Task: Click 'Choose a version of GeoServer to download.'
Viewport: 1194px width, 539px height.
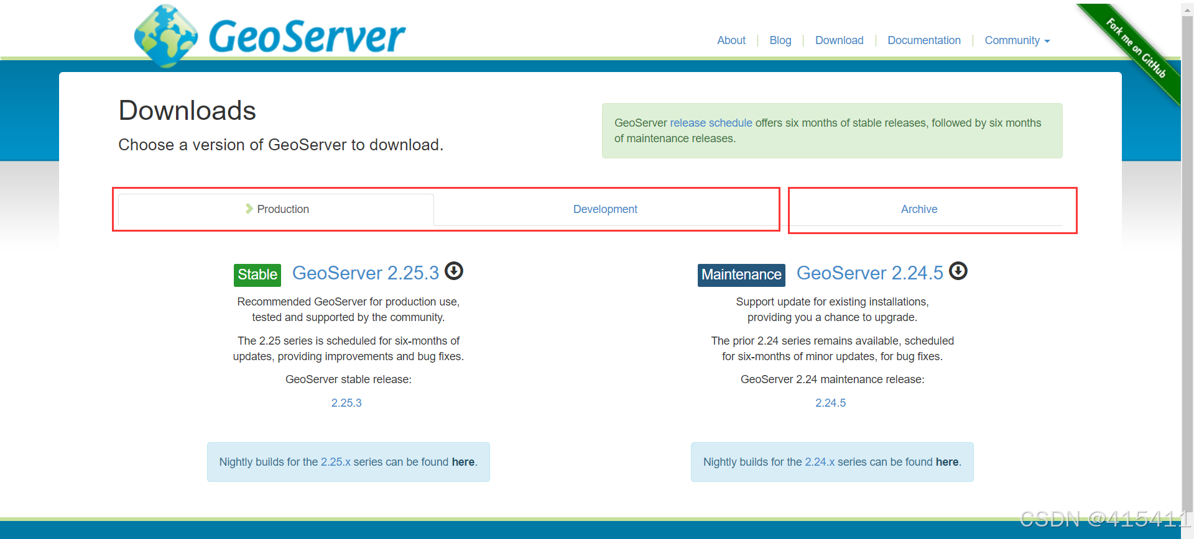Action: coord(280,145)
